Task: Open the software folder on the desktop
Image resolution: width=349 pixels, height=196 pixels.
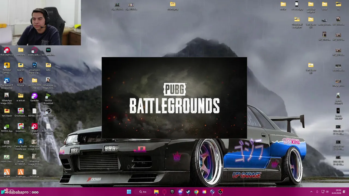Action: [x=20, y=51]
